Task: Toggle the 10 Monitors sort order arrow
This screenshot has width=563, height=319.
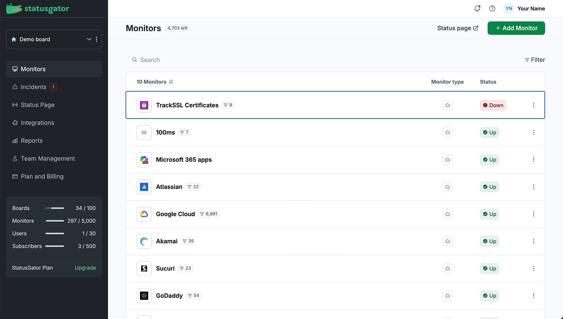Action: pos(171,82)
